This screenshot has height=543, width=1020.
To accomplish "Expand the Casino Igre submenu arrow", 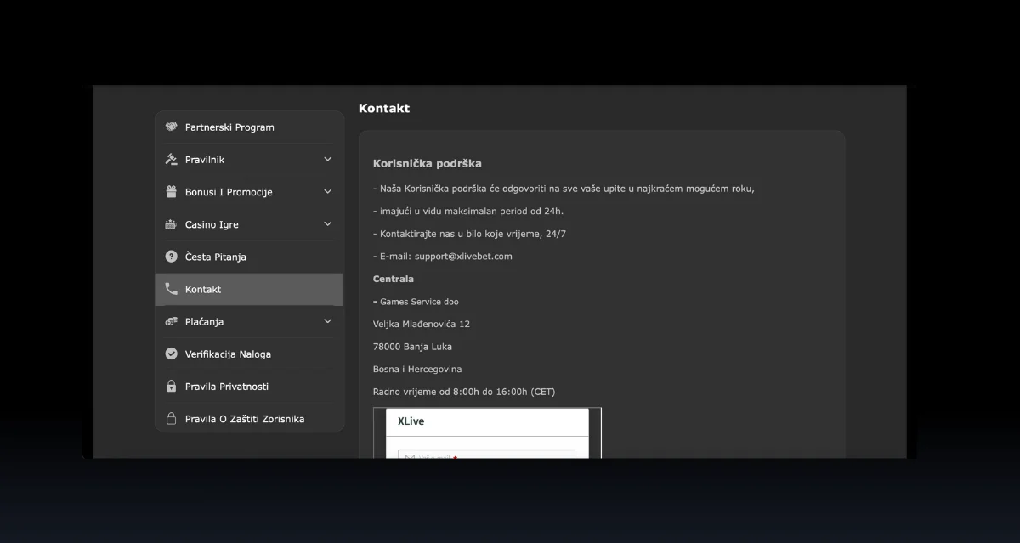I will [328, 224].
